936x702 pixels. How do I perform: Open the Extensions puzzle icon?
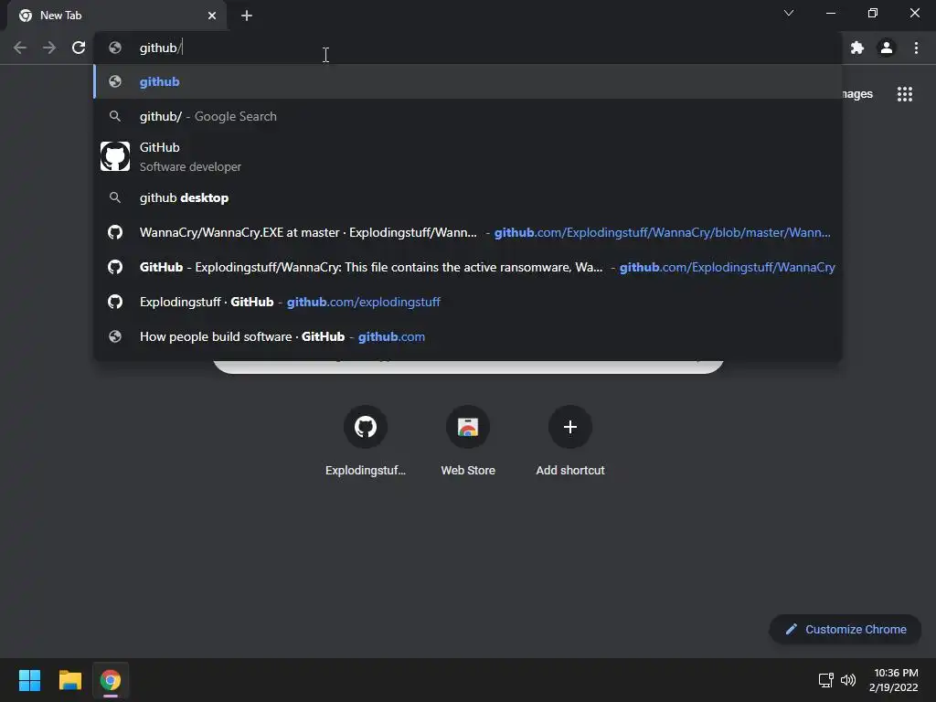pyautogui.click(x=857, y=48)
